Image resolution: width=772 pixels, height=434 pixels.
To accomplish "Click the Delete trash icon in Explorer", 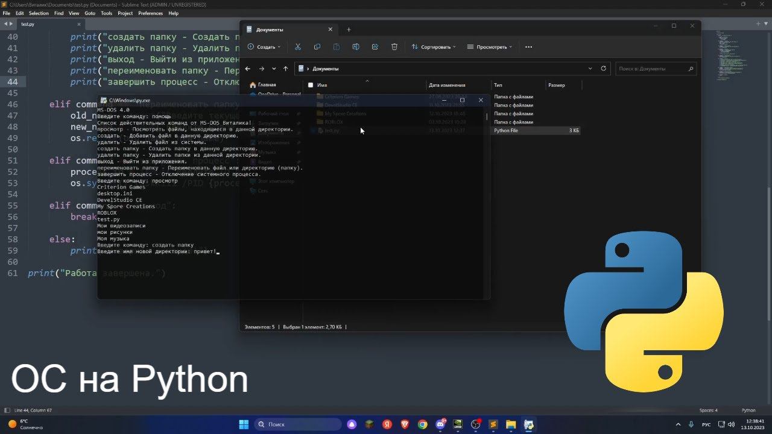I will (x=394, y=46).
